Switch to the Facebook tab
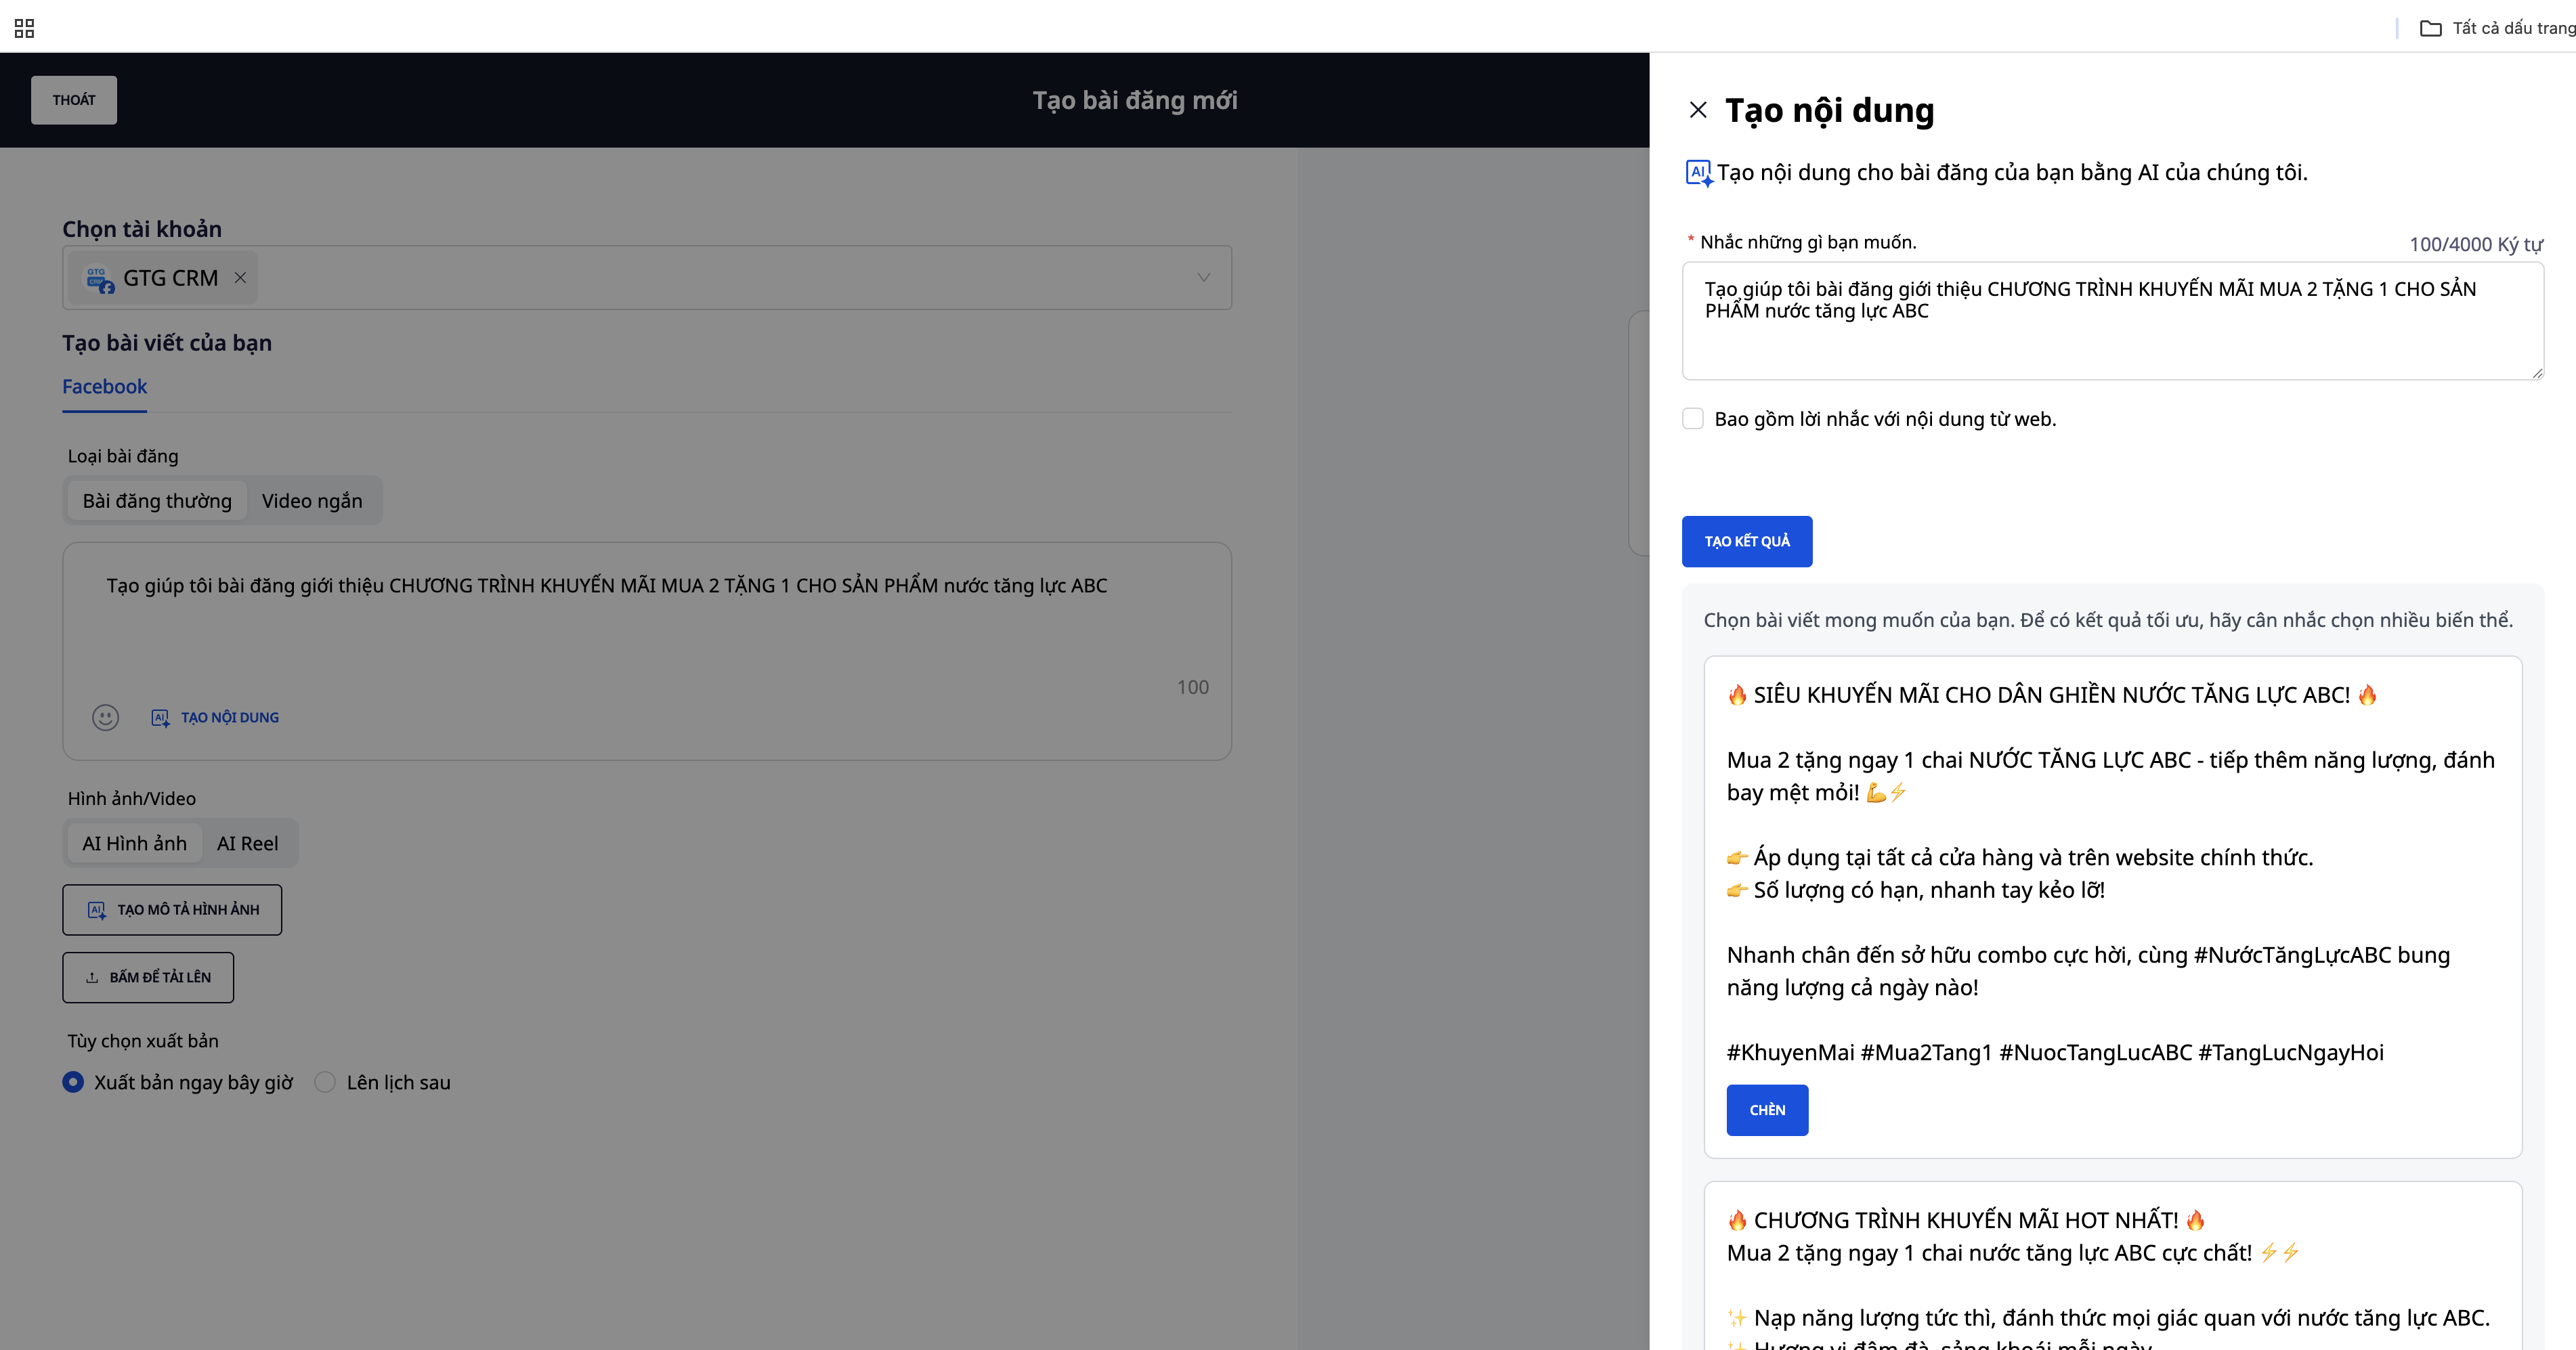The width and height of the screenshot is (2576, 1350). (x=104, y=387)
